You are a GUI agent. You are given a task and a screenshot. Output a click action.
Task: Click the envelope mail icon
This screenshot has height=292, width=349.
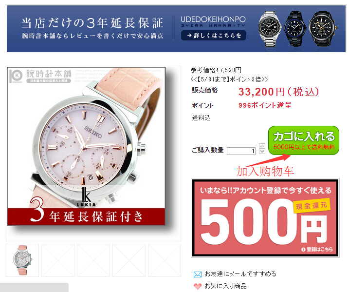click(x=198, y=274)
